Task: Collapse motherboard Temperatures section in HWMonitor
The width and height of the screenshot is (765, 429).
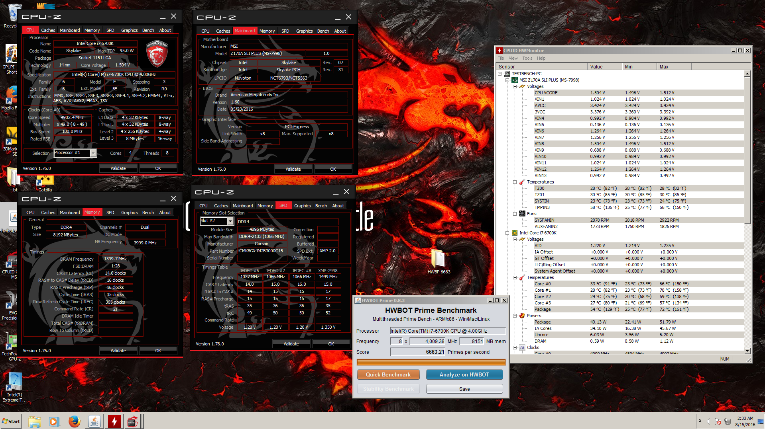Action: 515,182
